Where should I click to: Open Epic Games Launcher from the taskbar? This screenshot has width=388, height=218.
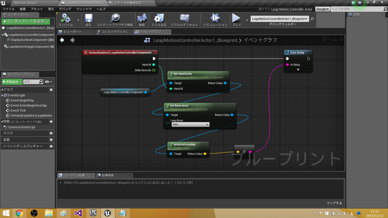[x=93, y=213]
